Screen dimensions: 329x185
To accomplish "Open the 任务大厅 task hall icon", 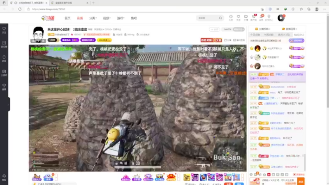I will [37, 178].
